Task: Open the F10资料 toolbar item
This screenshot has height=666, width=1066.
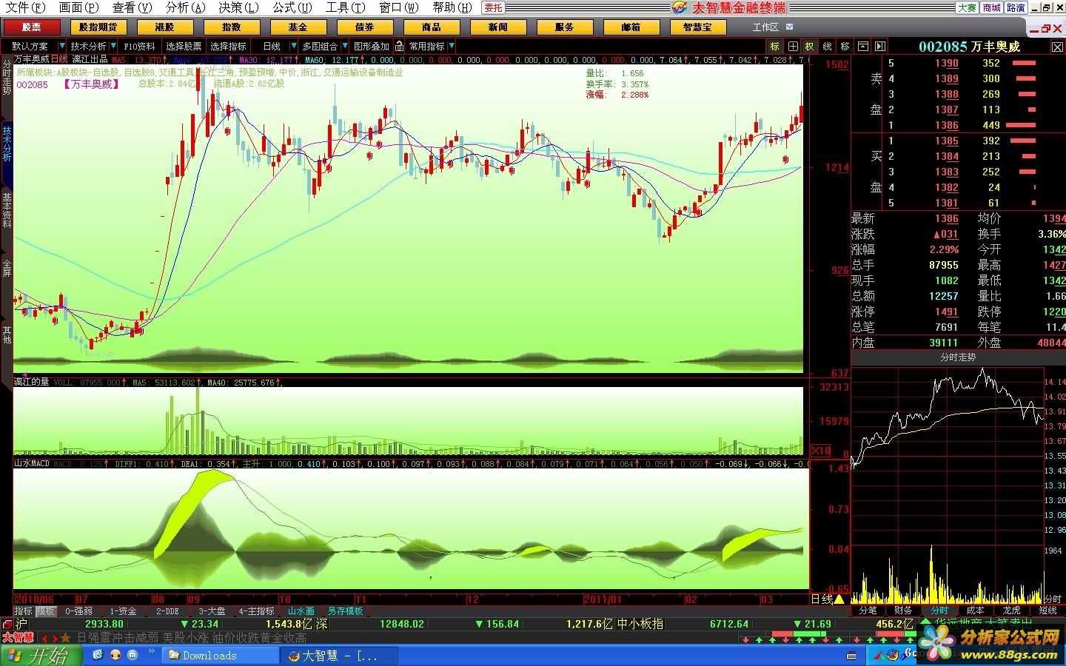Action: [139, 46]
